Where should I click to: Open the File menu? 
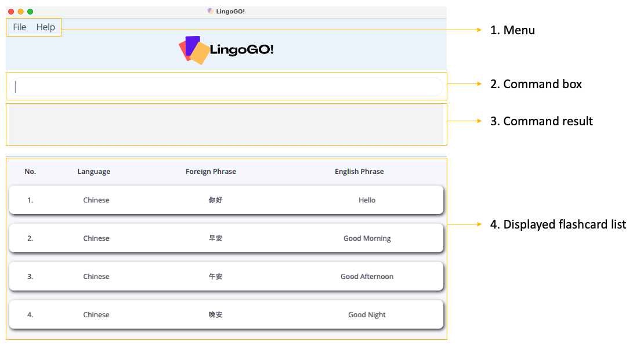[20, 27]
